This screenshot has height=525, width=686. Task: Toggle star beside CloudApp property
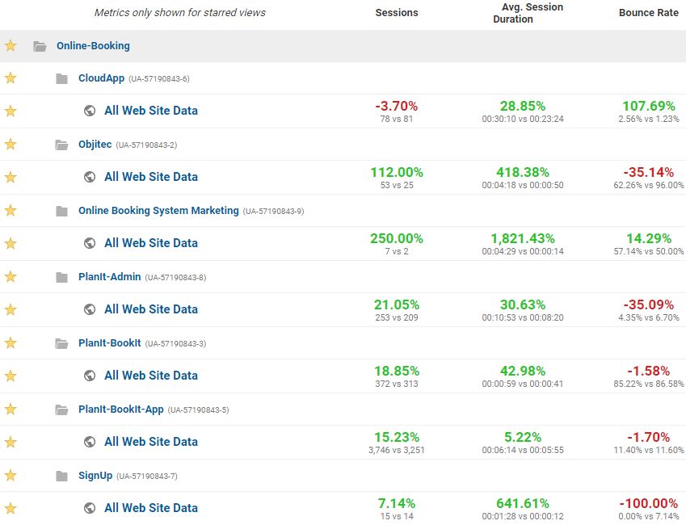coord(11,78)
